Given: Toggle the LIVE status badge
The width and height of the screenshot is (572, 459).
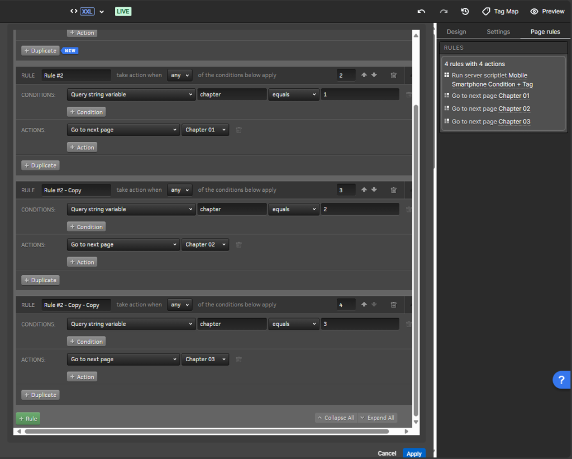Looking at the screenshot, I should coord(123,11).
